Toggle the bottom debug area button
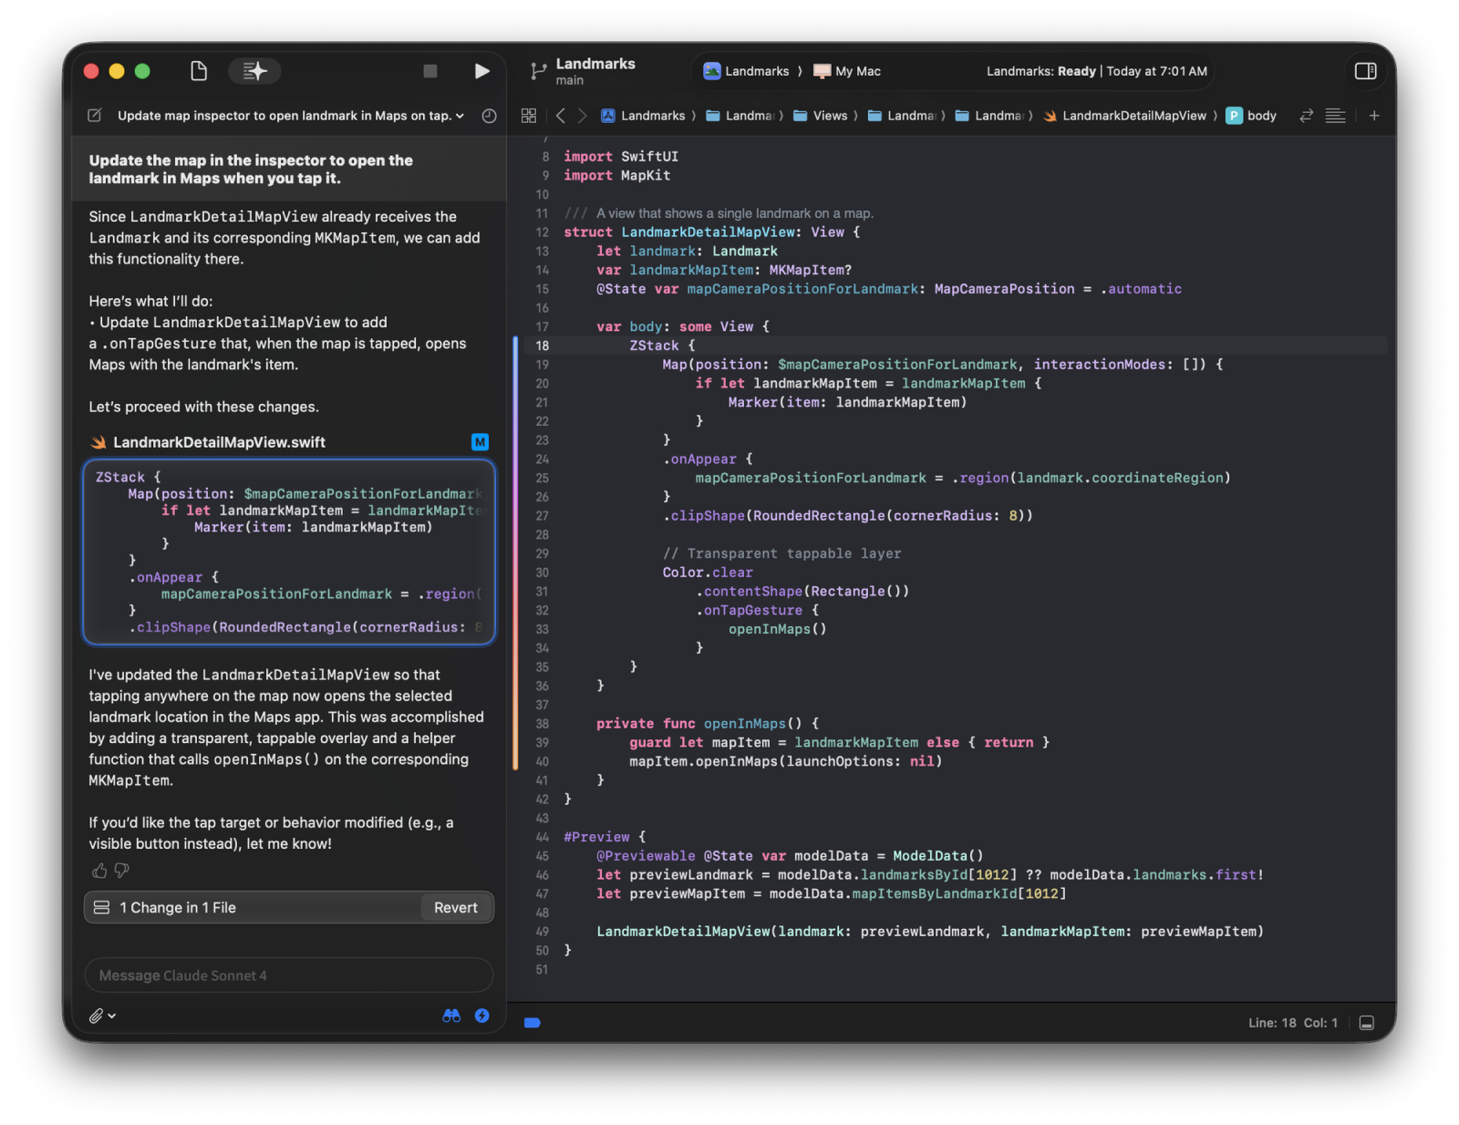 tap(1366, 1023)
